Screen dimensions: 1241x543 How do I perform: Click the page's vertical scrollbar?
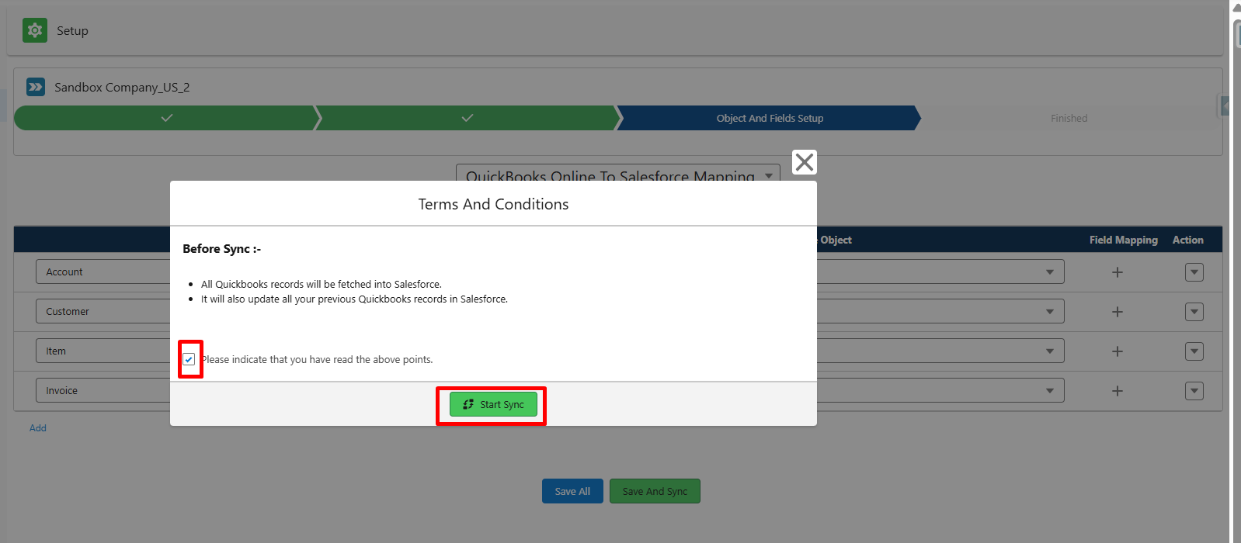1236,271
